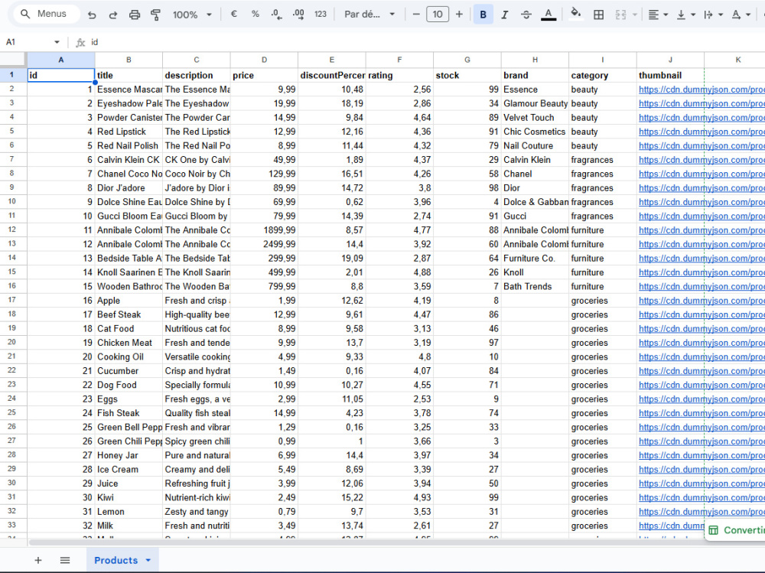Viewport: 765px width, 573px height.
Task: Open thumbnail link in Fish Steak row
Action: pos(701,413)
